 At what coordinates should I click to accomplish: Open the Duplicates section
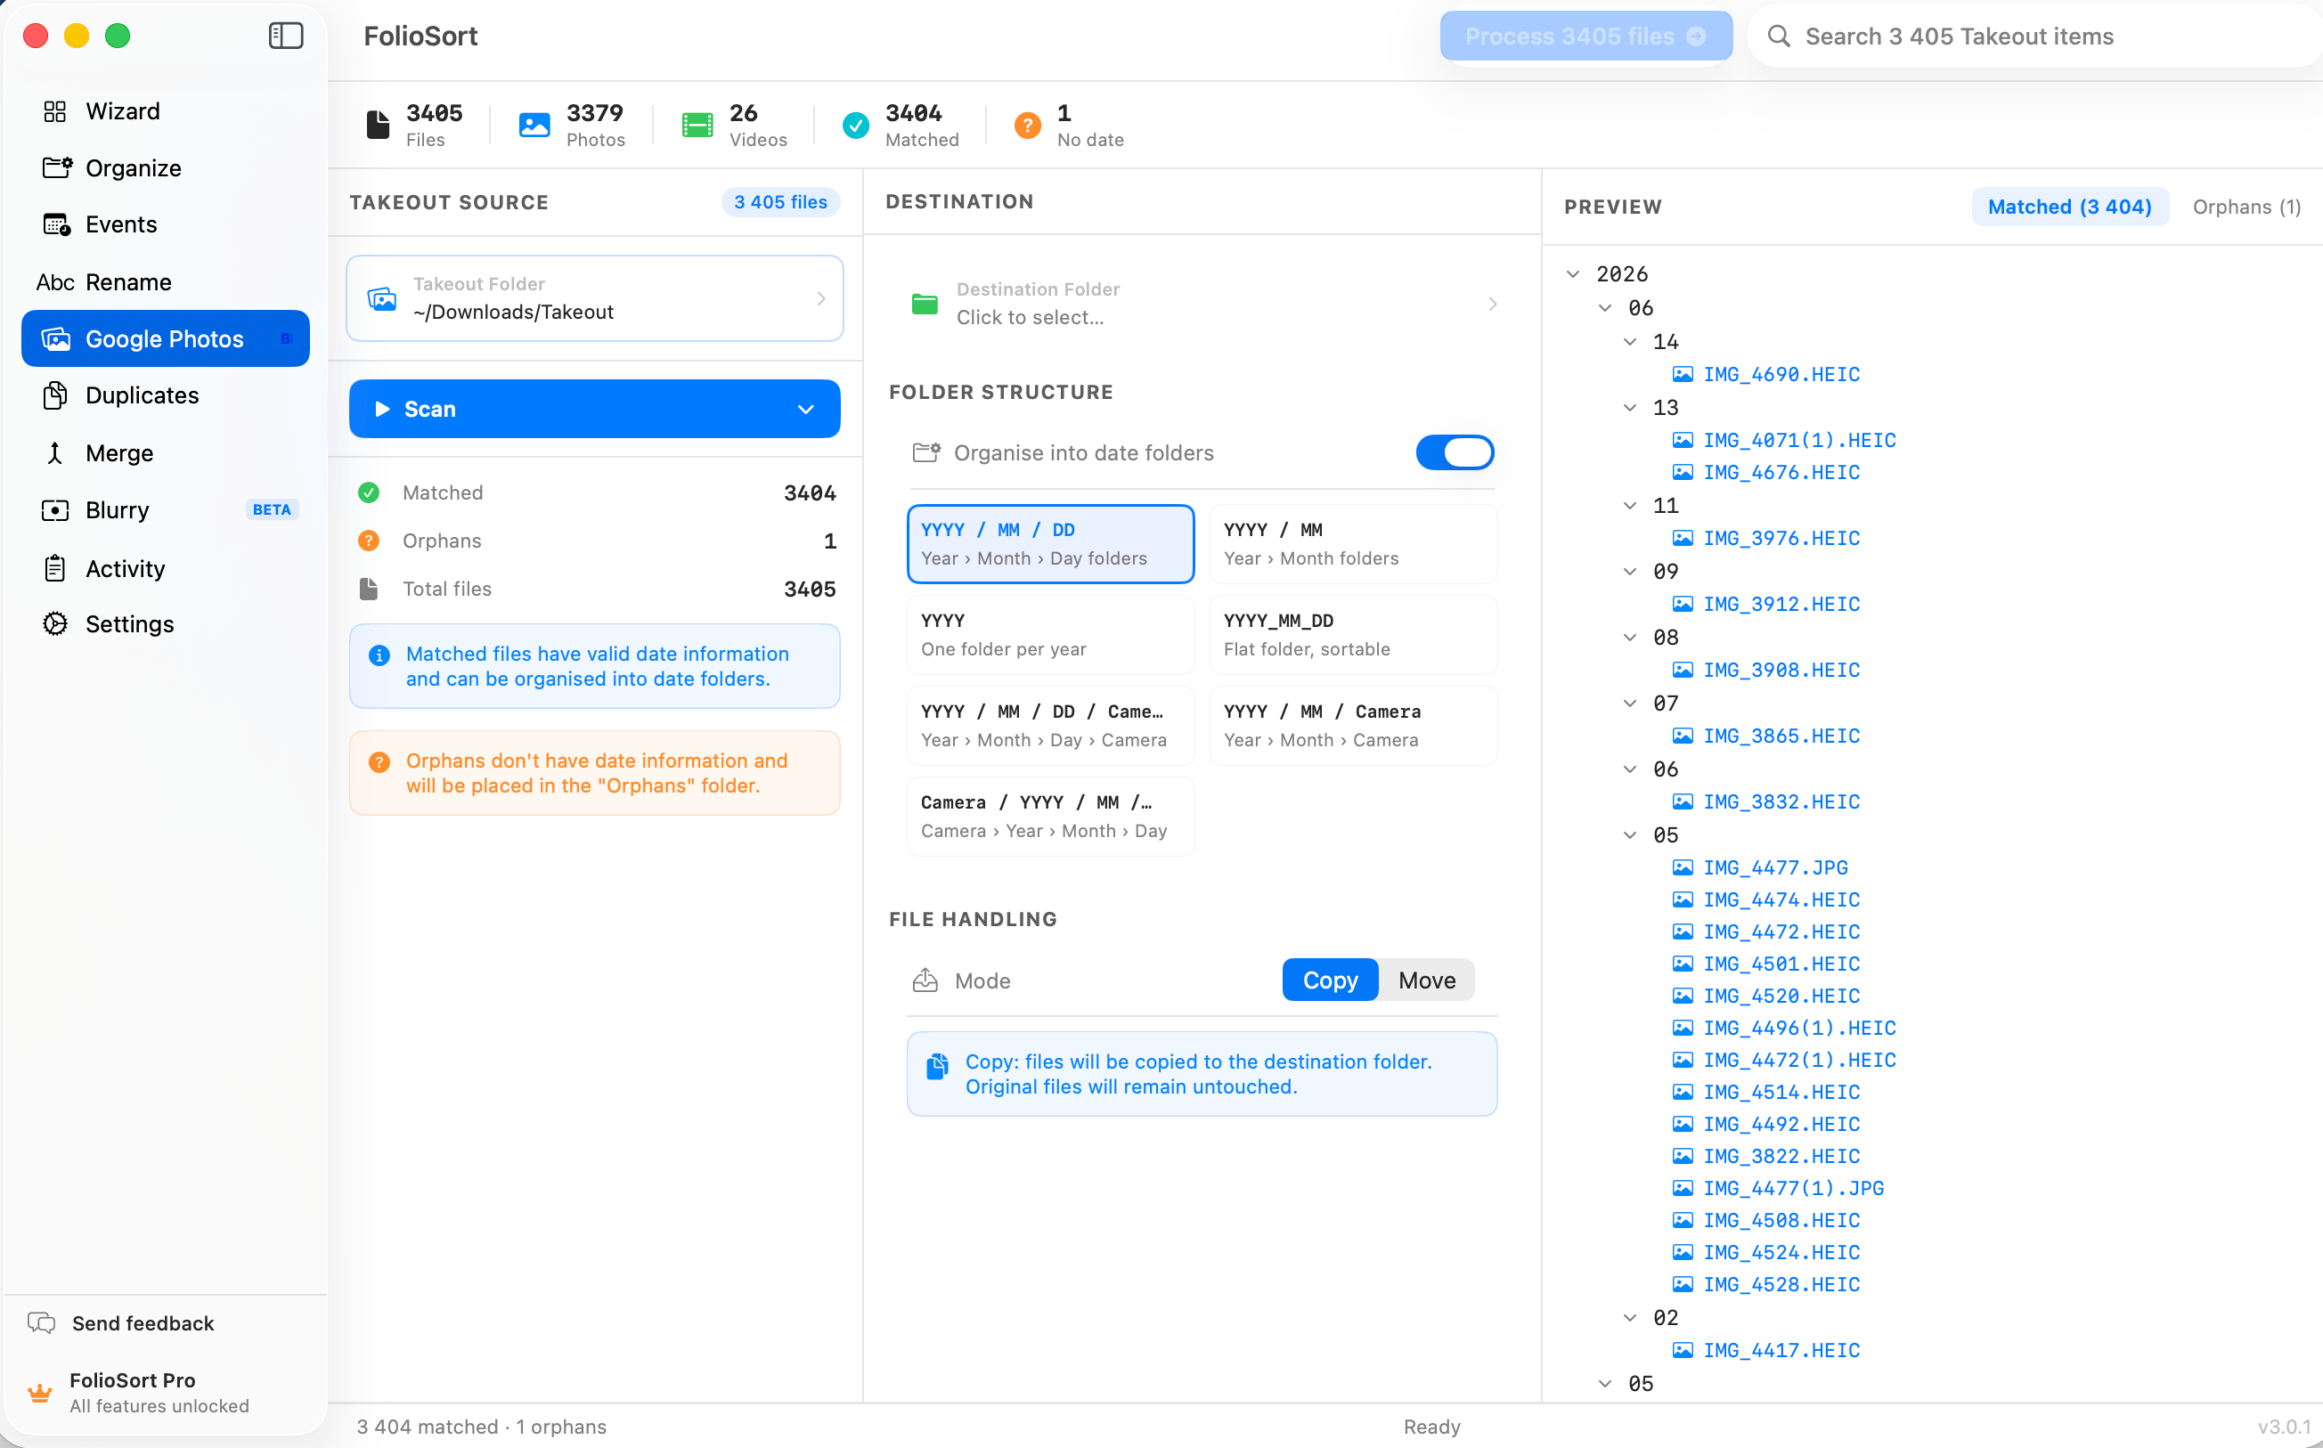tap(165, 395)
